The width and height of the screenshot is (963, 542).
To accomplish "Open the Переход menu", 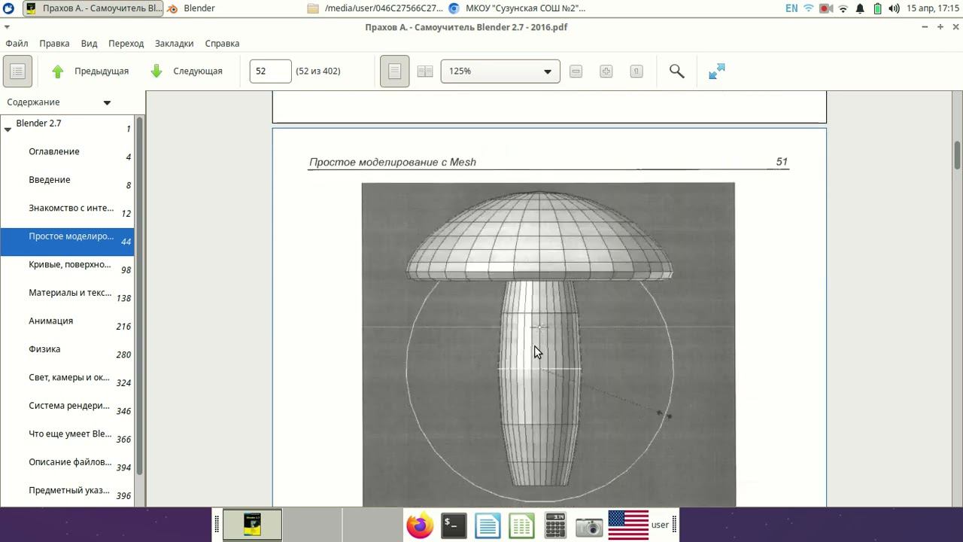I will [126, 44].
